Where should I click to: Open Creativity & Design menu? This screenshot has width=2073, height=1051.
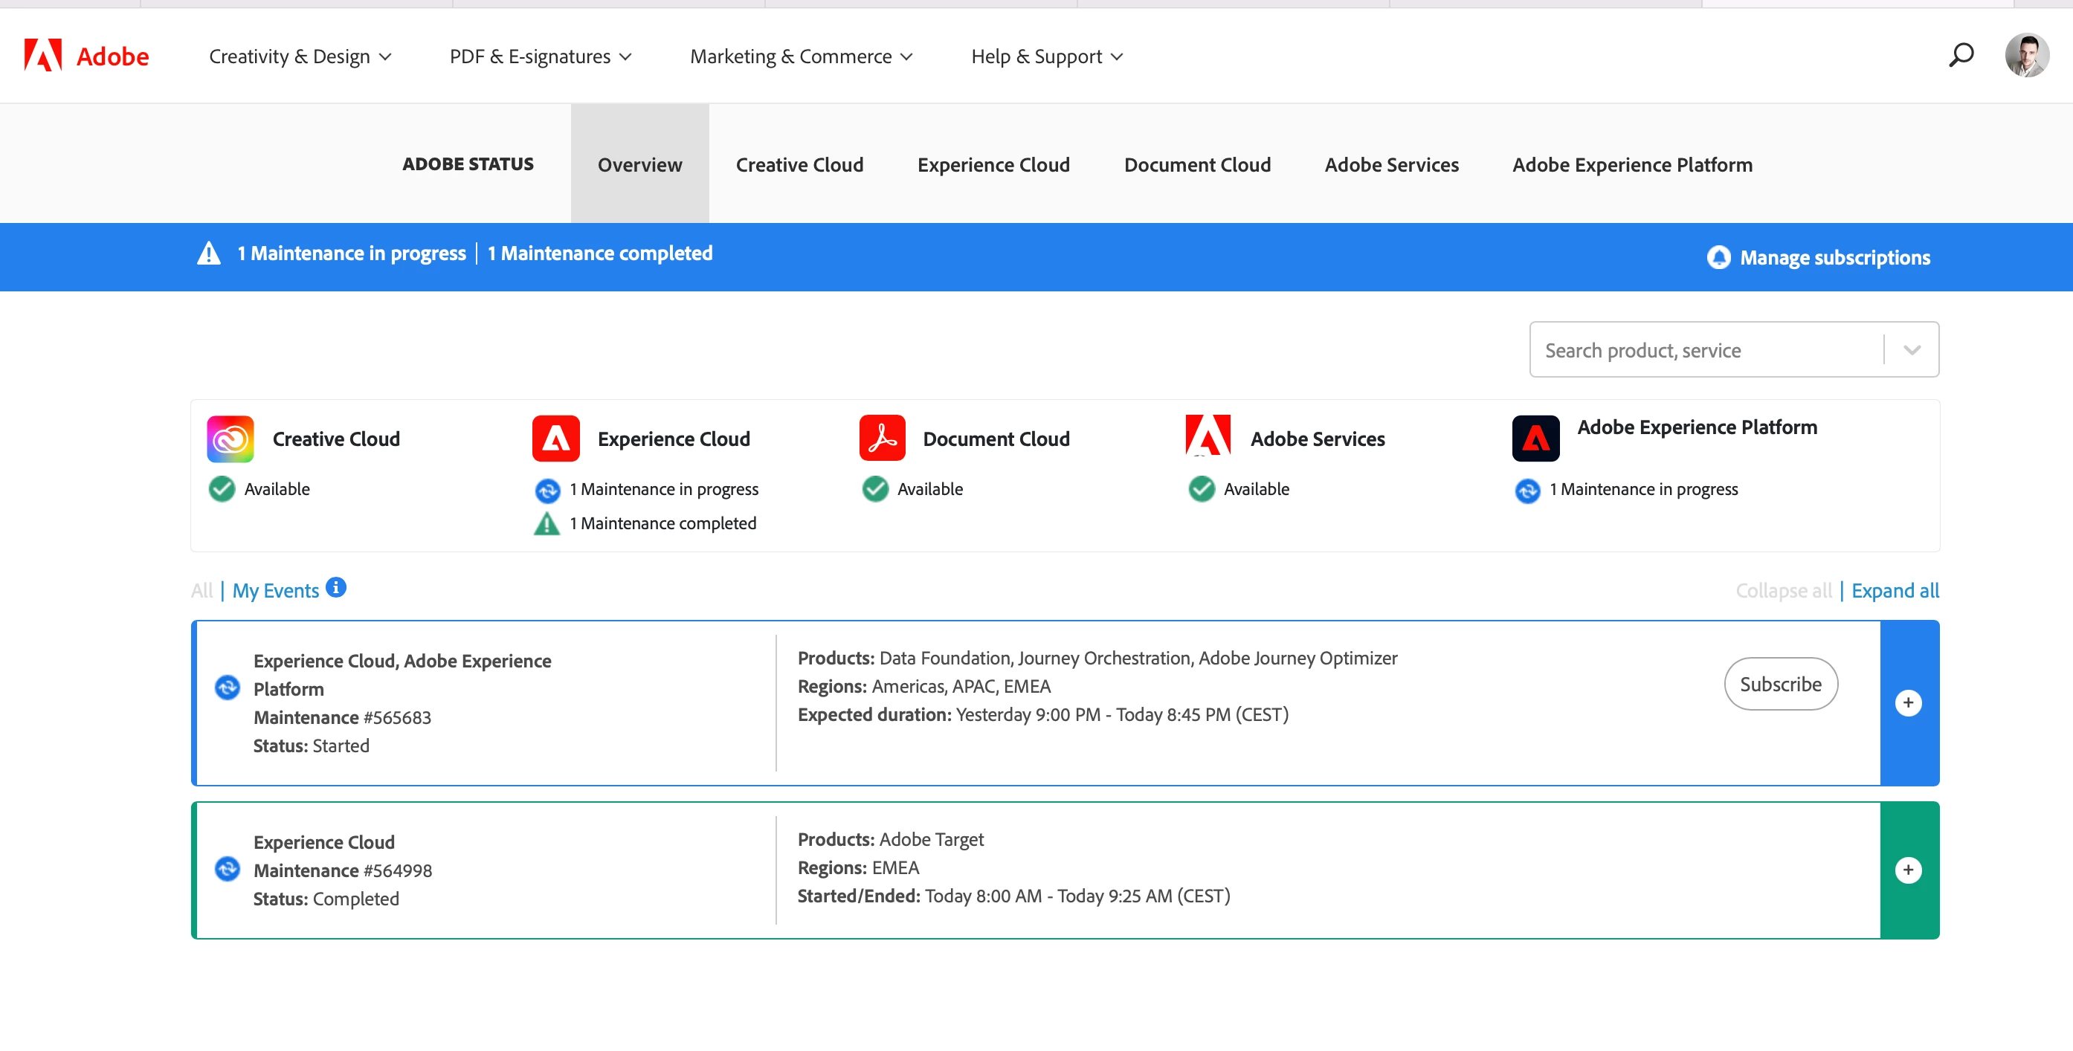click(x=300, y=56)
